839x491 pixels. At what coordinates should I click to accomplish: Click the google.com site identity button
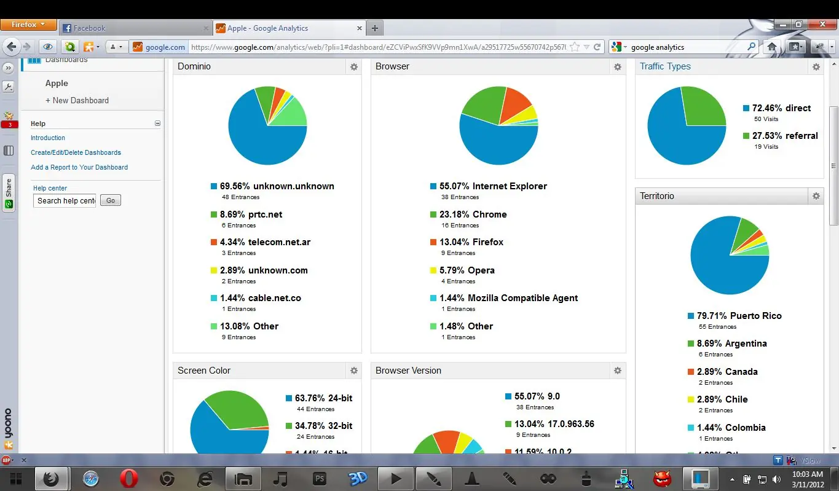[159, 47]
